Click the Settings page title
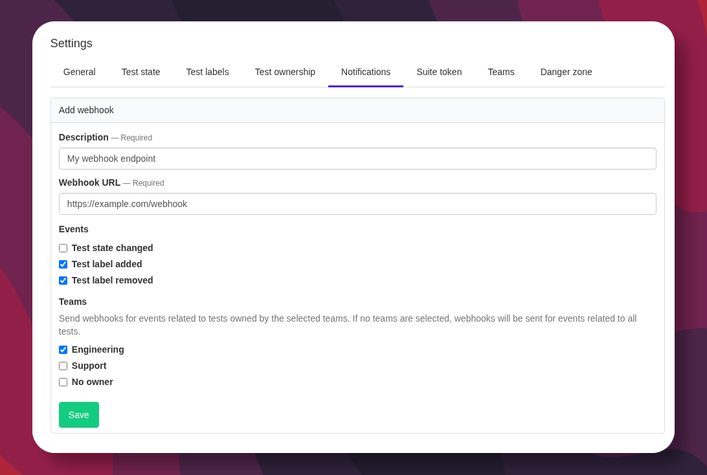Image resolution: width=707 pixels, height=475 pixels. click(71, 43)
